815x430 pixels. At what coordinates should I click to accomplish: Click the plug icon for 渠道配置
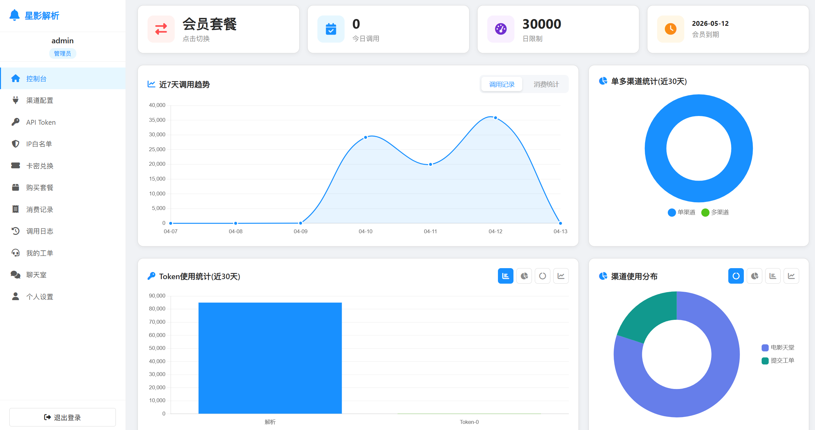pyautogui.click(x=16, y=100)
